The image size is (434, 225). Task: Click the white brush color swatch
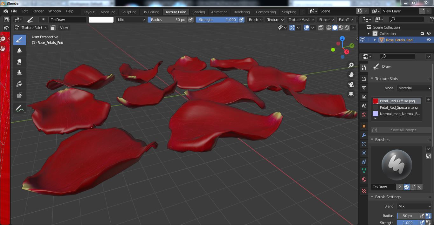pyautogui.click(x=101, y=20)
